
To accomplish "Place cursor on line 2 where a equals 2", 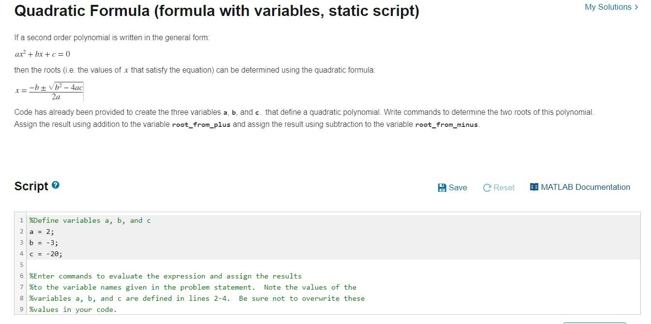I will coord(41,231).
